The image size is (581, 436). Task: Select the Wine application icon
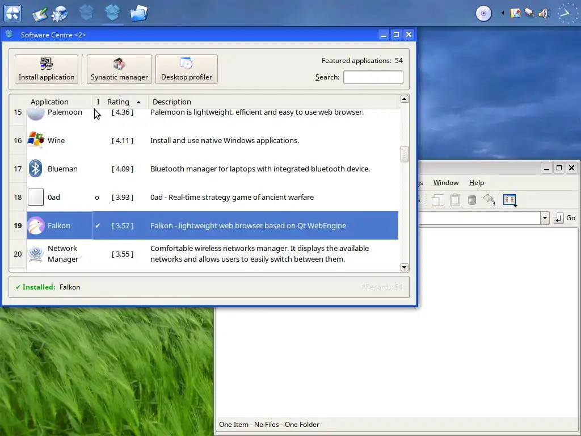(36, 140)
